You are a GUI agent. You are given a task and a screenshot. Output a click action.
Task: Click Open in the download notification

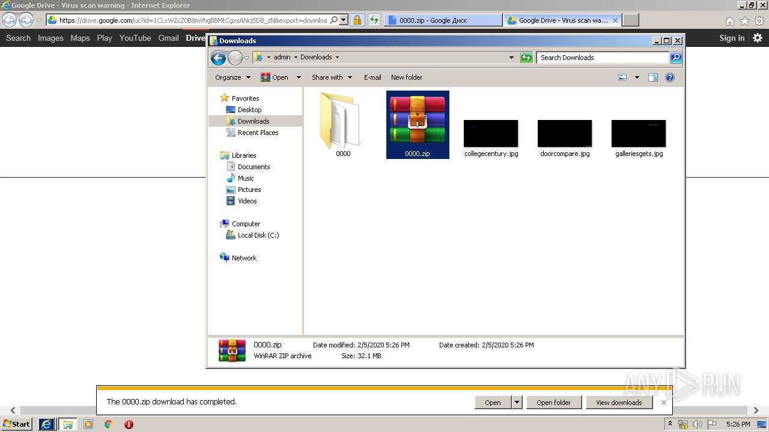pyautogui.click(x=493, y=403)
